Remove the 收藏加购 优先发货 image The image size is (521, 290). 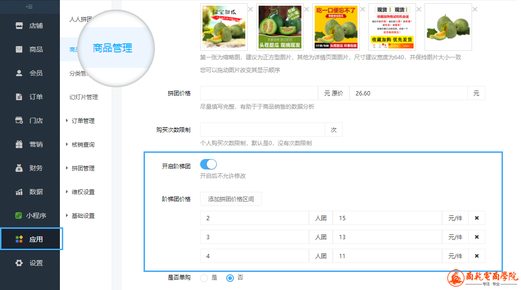[x=419, y=9]
